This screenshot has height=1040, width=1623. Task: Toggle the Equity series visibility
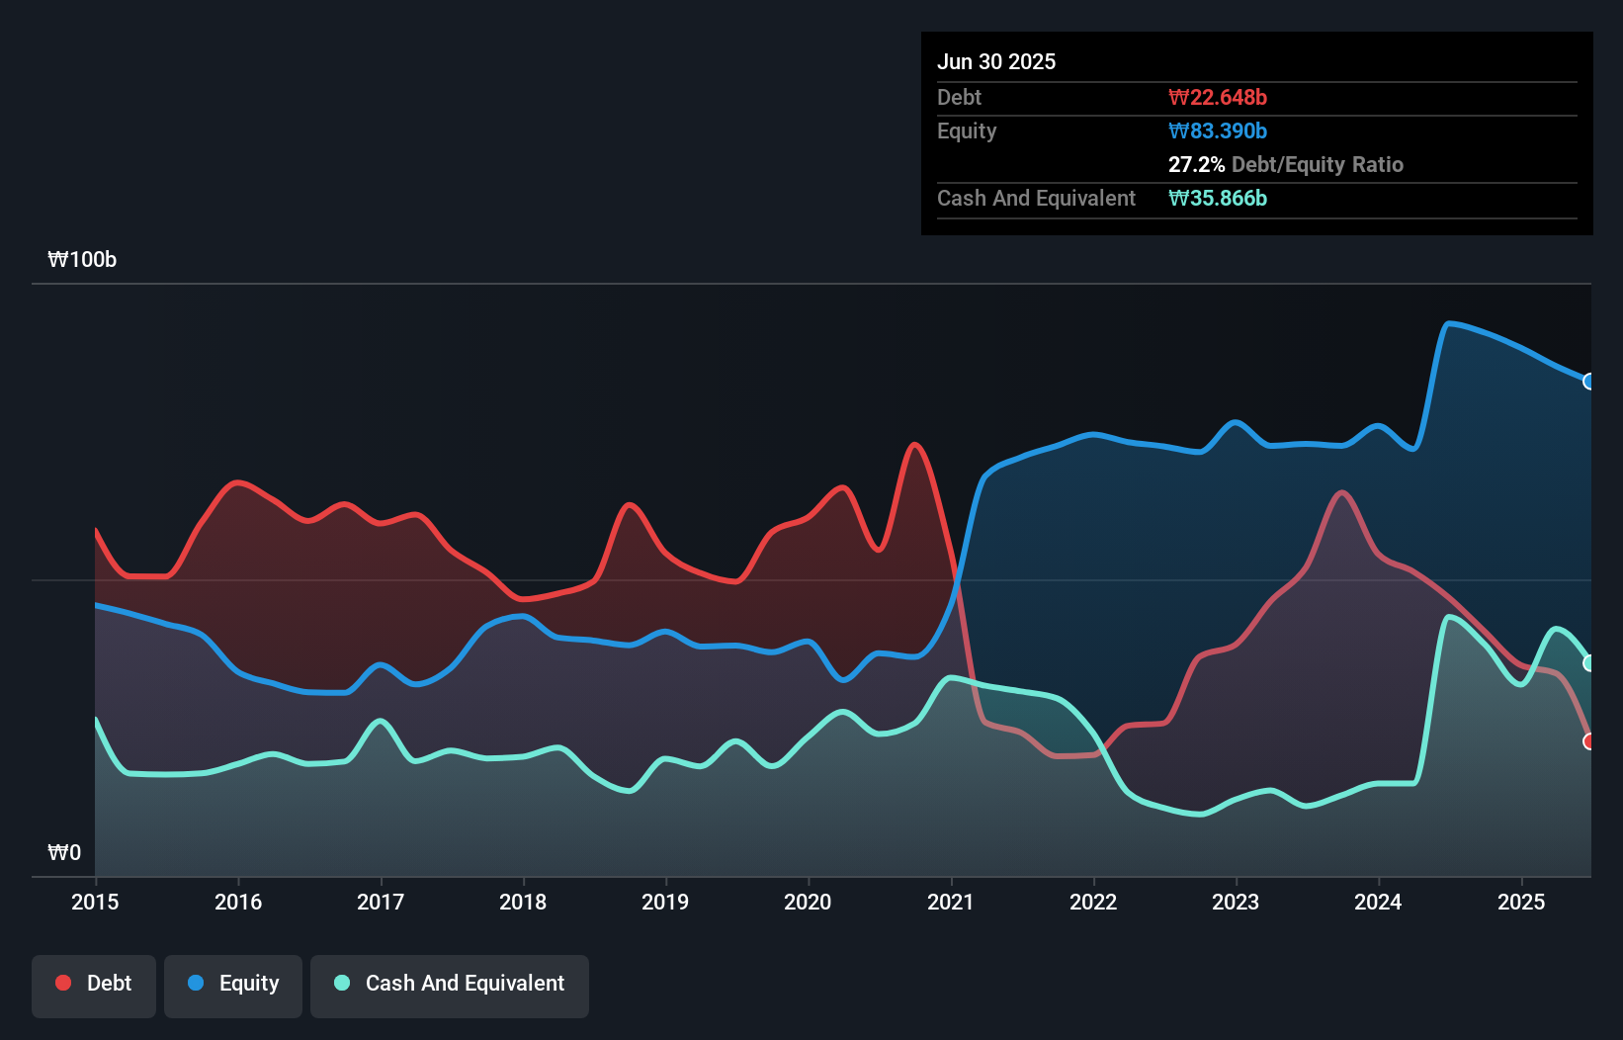pyautogui.click(x=233, y=983)
